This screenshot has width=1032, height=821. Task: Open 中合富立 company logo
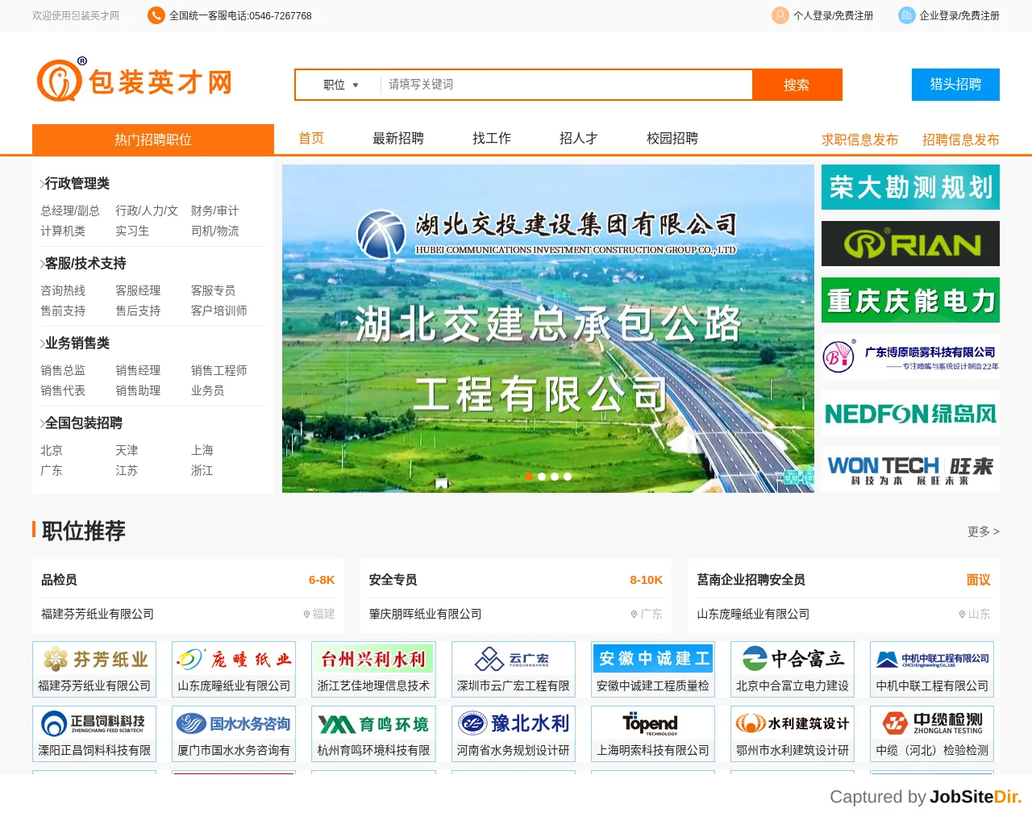point(793,659)
